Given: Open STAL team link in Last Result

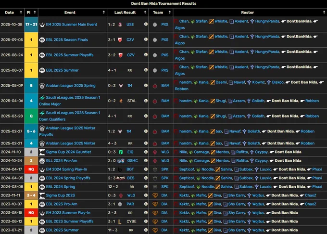Looking at the screenshot, I should (132, 101).
